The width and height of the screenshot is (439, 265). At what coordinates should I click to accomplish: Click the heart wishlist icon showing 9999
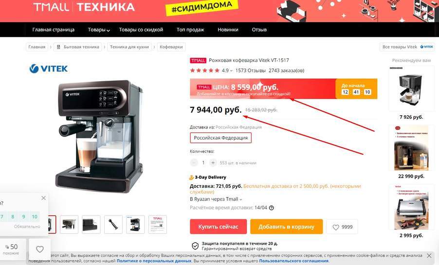pos(342,227)
